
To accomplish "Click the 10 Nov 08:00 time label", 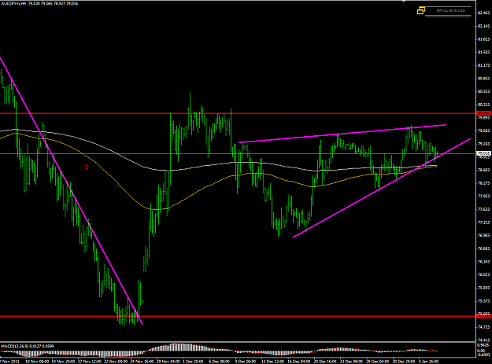I will [37, 362].
